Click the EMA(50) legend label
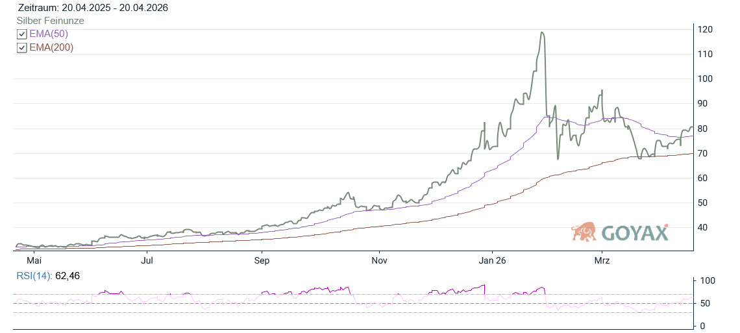Viewport: 740px width, 333px height. [49, 34]
